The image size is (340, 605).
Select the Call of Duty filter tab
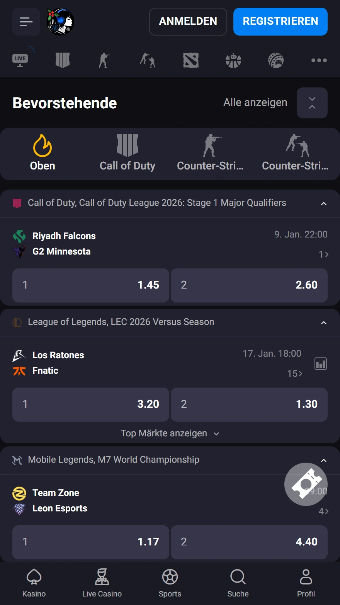[127, 154]
